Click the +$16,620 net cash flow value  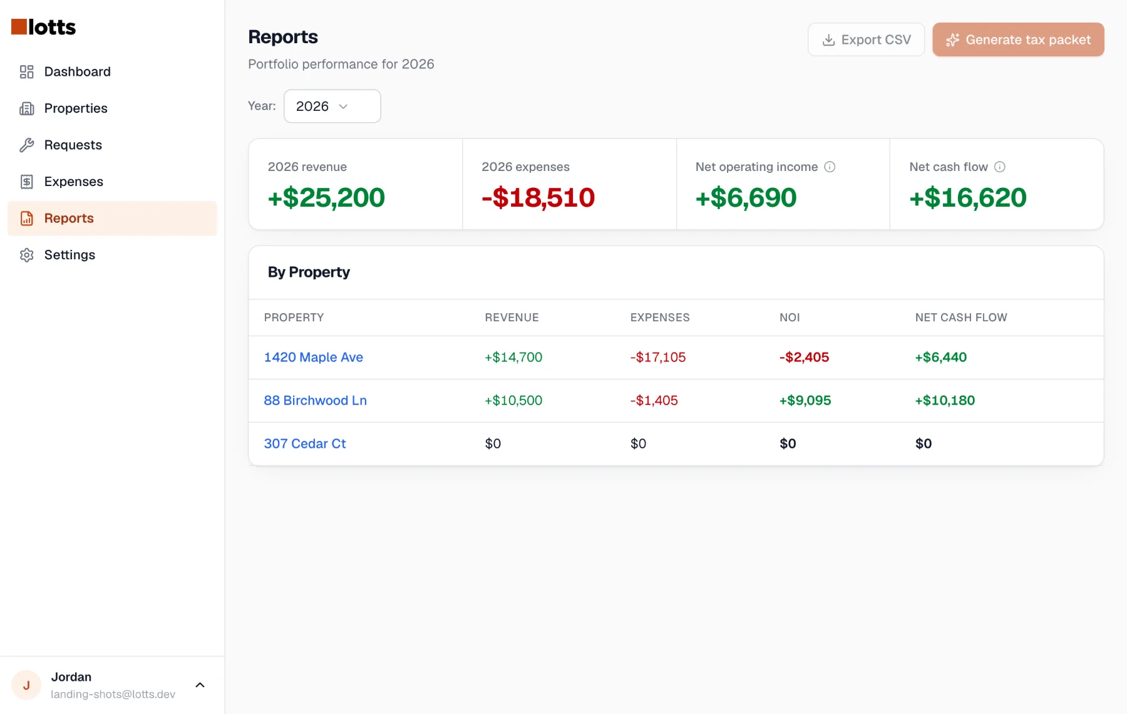968,198
